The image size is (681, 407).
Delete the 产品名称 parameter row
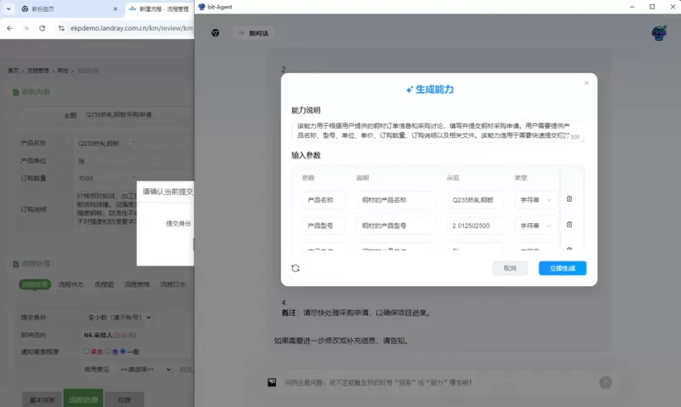569,199
